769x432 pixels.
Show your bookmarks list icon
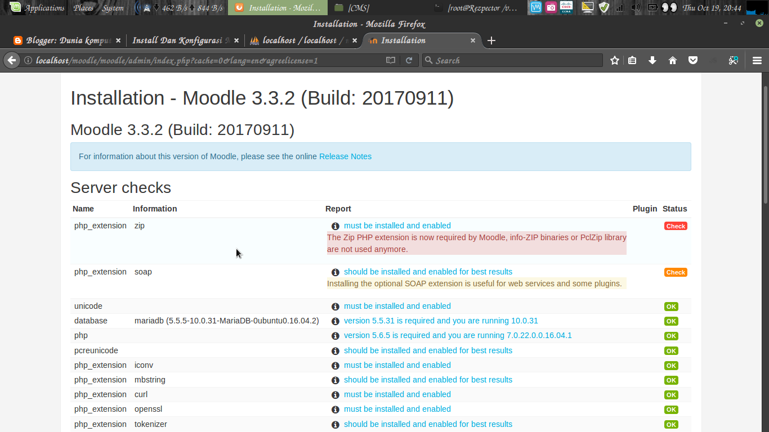[632, 60]
